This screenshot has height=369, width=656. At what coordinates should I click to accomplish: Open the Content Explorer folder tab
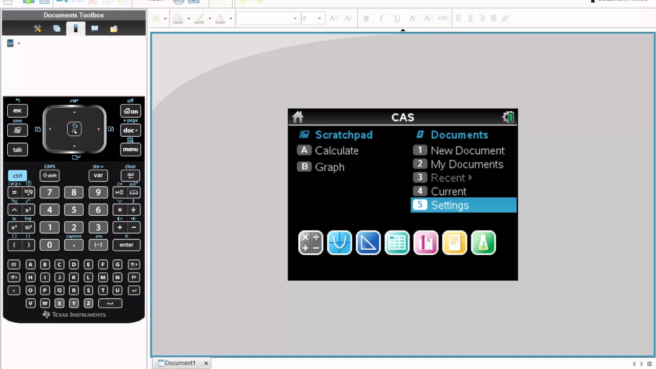(114, 29)
